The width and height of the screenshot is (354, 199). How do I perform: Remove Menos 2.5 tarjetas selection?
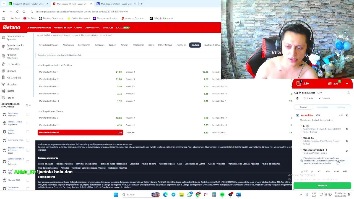click(x=347, y=141)
